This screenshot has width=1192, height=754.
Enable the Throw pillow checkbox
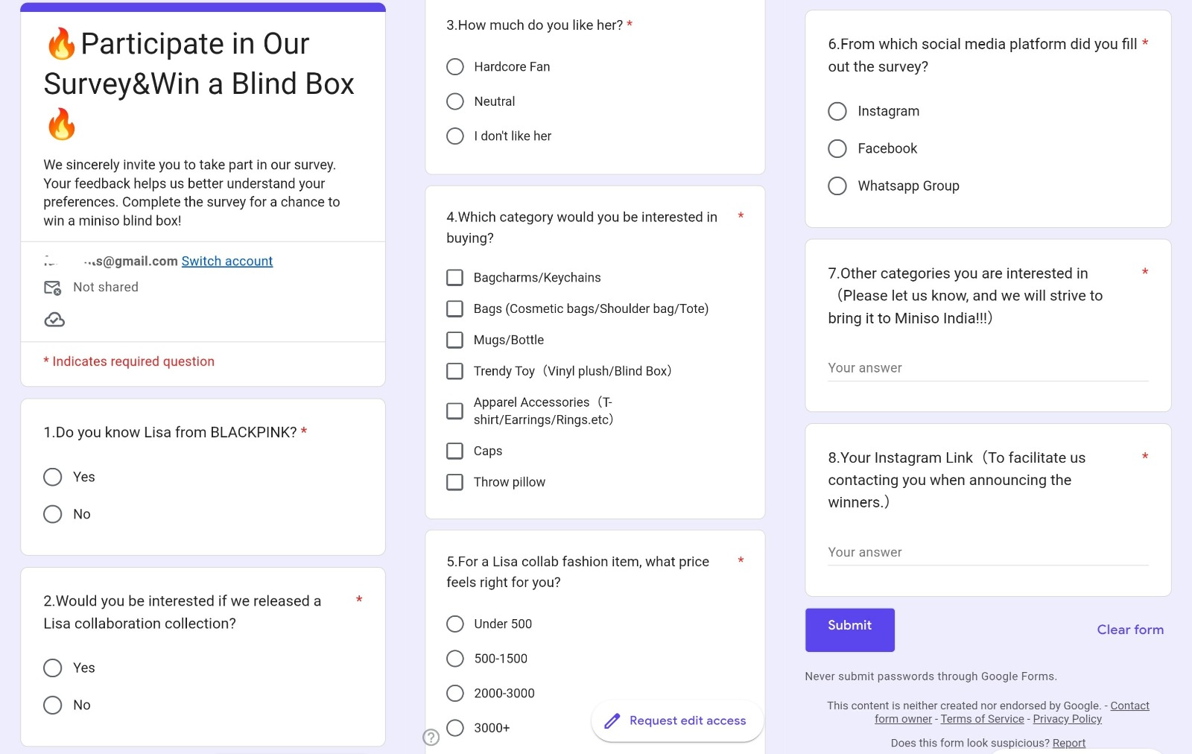click(454, 482)
